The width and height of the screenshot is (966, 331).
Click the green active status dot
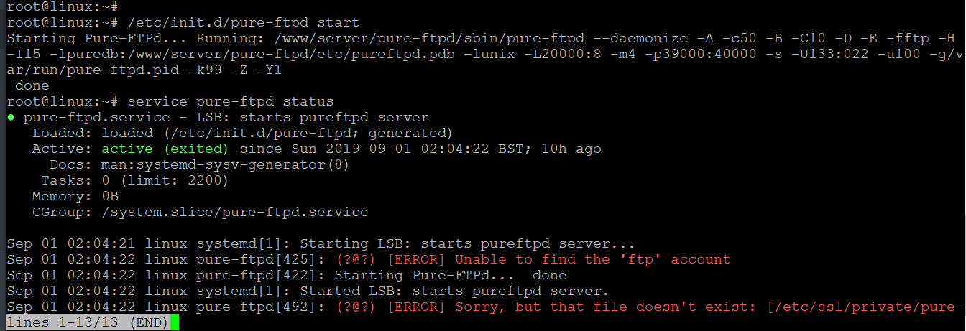click(11, 118)
